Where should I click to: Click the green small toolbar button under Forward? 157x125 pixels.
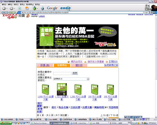coord(12,12)
